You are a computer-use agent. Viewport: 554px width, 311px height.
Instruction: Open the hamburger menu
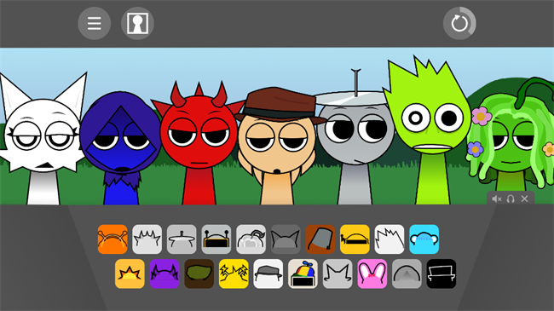95,23
